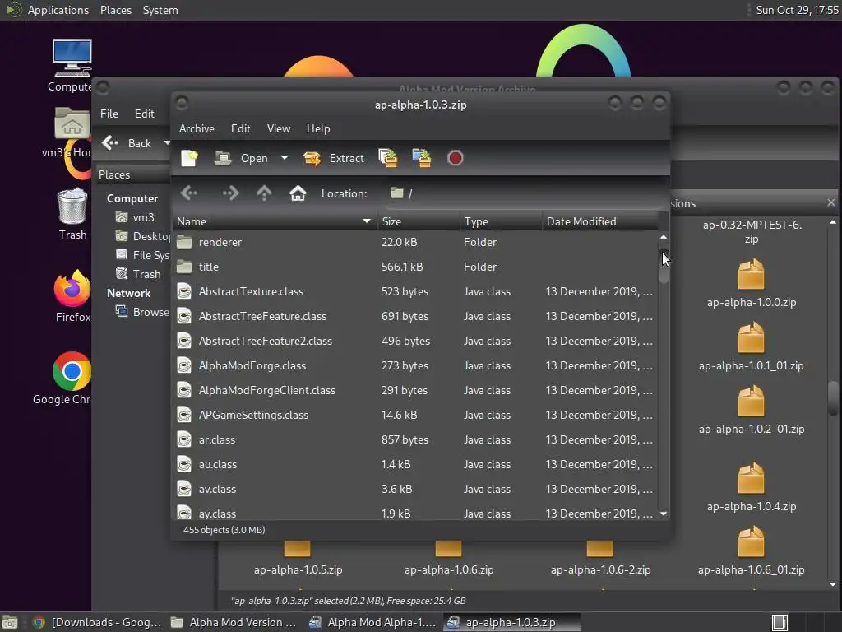Image resolution: width=842 pixels, height=632 pixels.
Task: Click the Add Folder toolbar icon
Action: (x=422, y=158)
